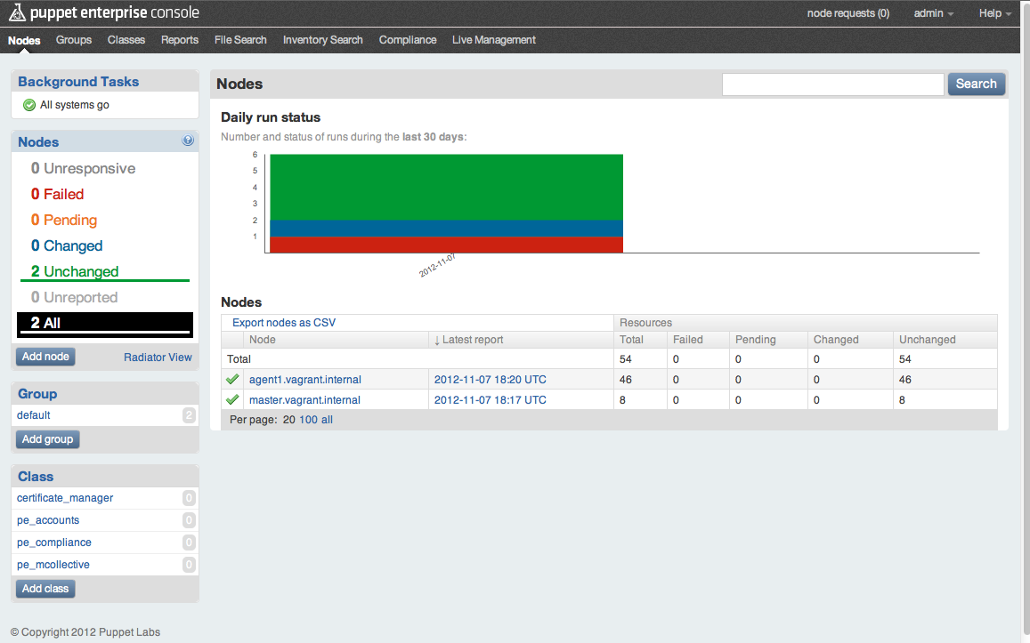
Task: Click the Group panel heading
Action: tap(37, 394)
